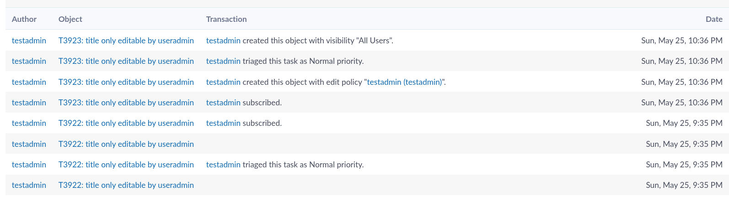The height and width of the screenshot is (197, 729).
Task: Open T3922 link in the last row
Action: pos(126,185)
